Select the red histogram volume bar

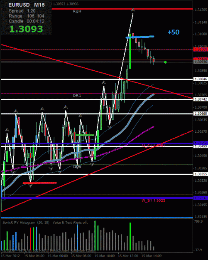(30, 239)
